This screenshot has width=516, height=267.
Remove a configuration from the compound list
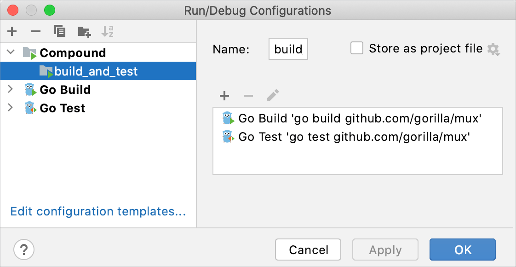pos(248,96)
